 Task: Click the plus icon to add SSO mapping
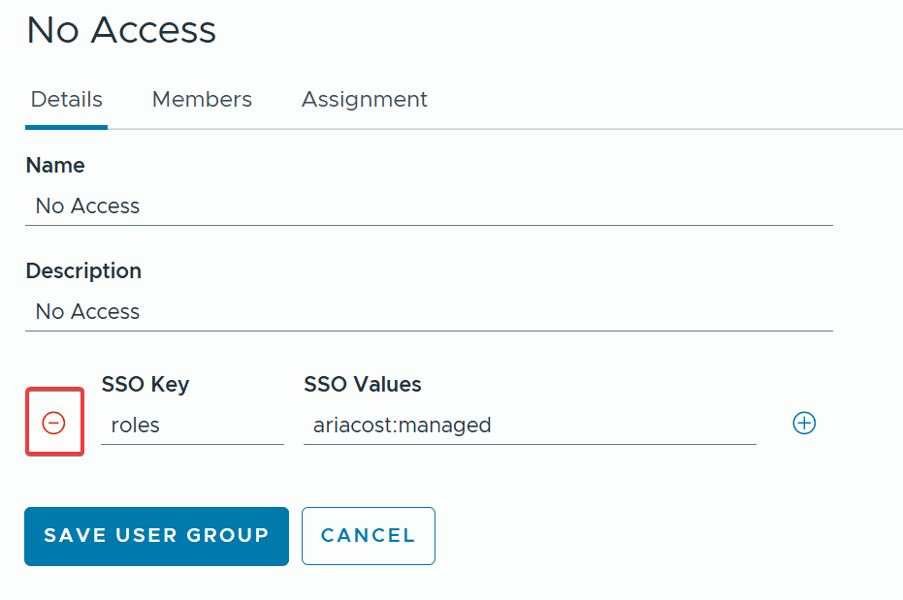pos(804,423)
